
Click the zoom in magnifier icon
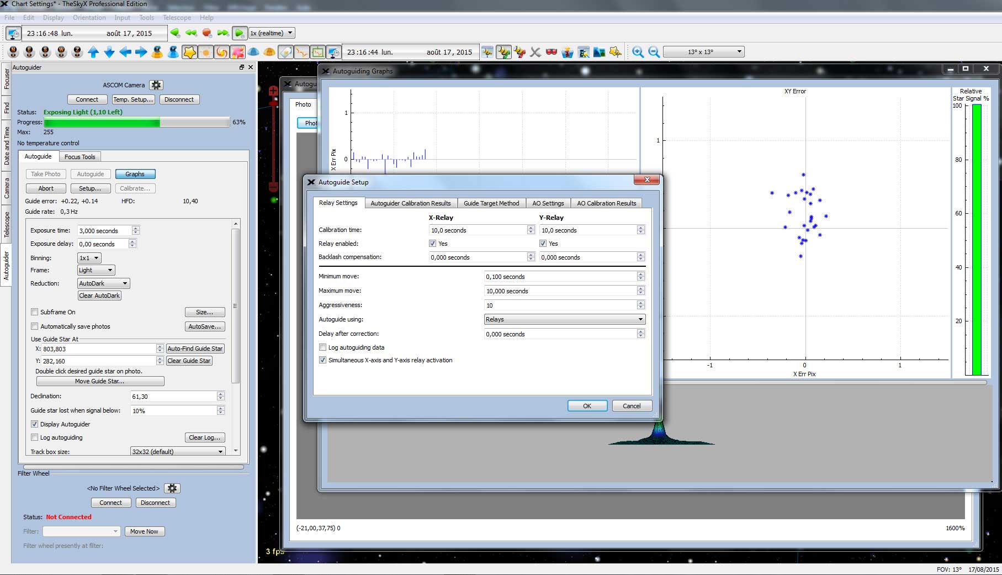[x=638, y=52]
